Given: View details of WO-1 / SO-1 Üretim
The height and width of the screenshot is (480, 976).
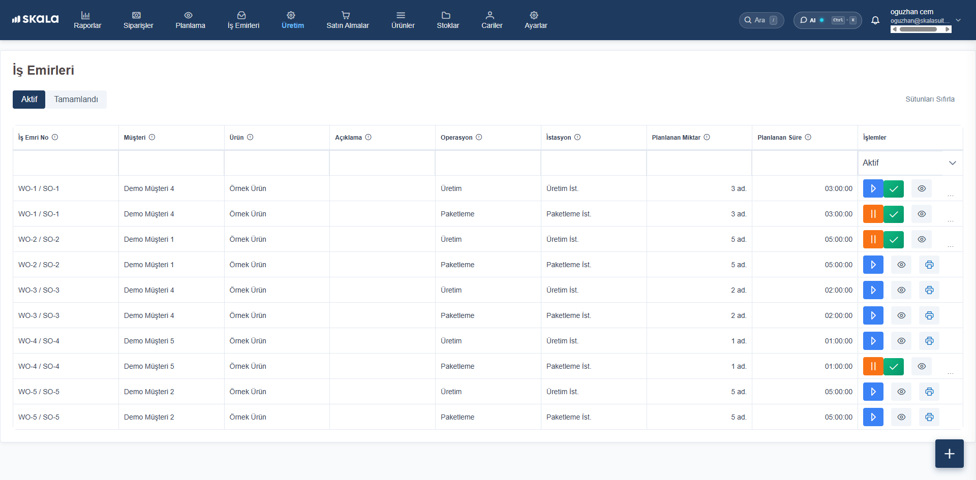Looking at the screenshot, I should (x=921, y=188).
